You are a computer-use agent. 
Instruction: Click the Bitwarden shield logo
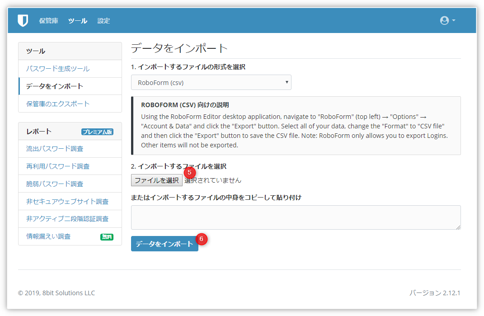click(23, 20)
